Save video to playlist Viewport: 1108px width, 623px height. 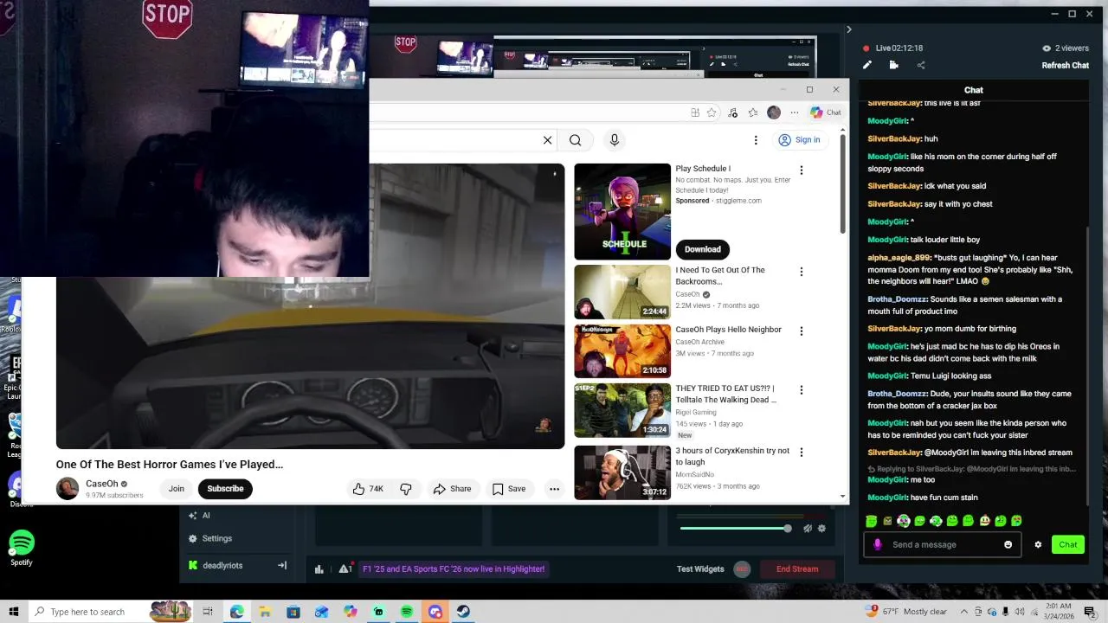[509, 489]
